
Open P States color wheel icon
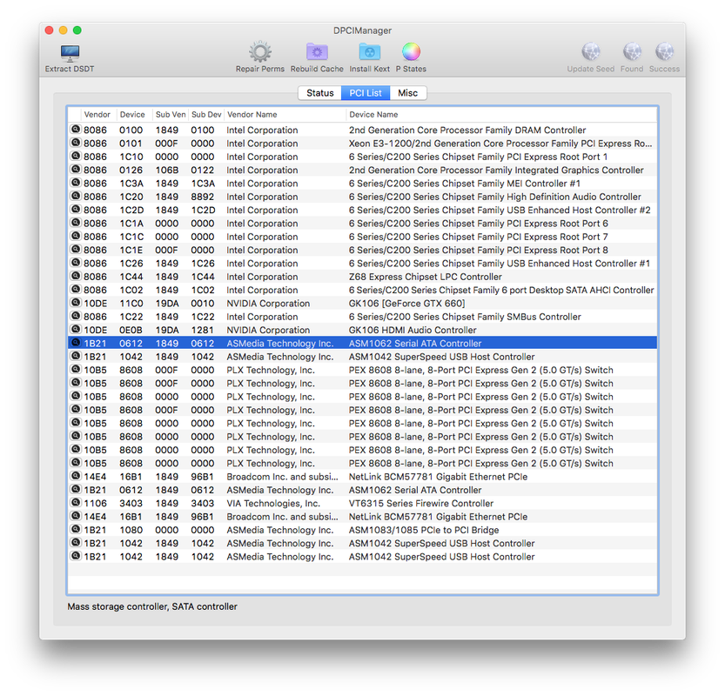[411, 51]
